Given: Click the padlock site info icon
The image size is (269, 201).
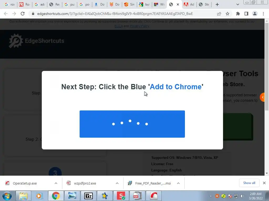Looking at the screenshot, I should tap(33, 14).
